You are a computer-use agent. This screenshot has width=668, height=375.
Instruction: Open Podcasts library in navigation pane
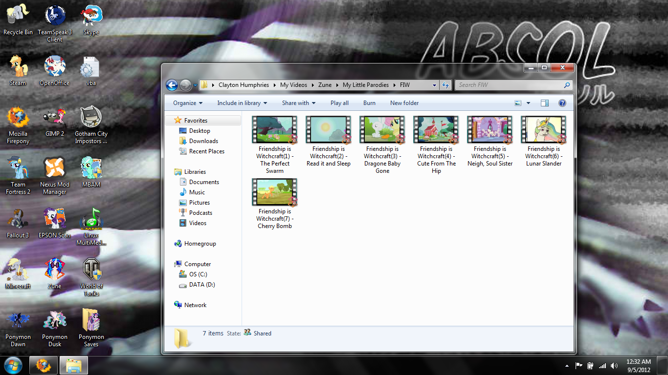200,213
